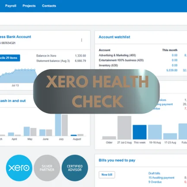187x187 pixels.
Task: Click Statement balance (Aug 3) value 6,666.79
Action: tap(80, 61)
